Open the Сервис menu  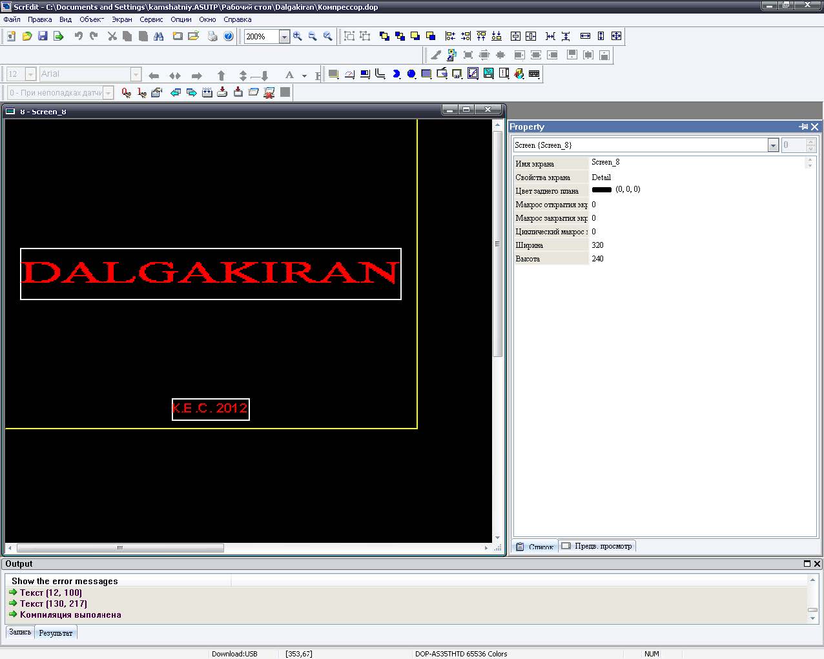coord(151,19)
